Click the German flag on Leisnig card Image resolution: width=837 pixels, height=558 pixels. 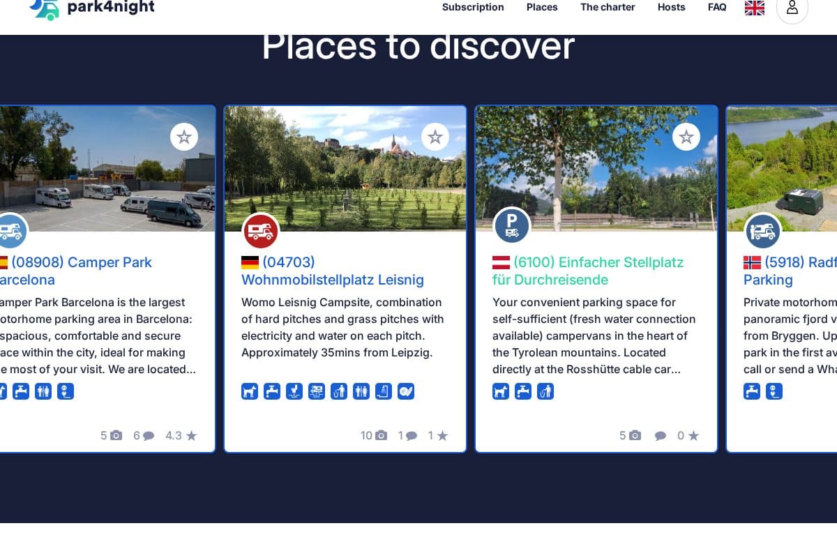(x=250, y=263)
